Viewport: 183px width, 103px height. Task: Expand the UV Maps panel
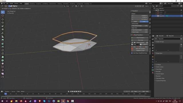(x=158, y=65)
